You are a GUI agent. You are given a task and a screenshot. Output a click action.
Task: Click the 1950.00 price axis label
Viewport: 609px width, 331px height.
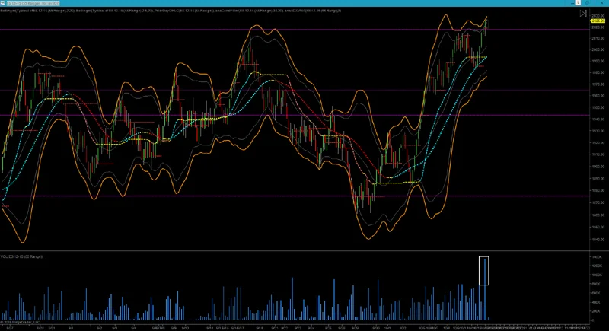coord(598,107)
